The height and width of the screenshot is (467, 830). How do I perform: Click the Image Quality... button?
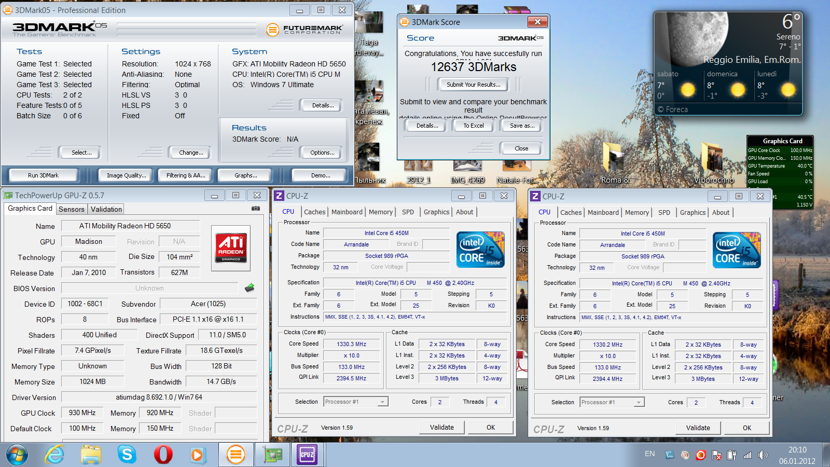(x=127, y=175)
